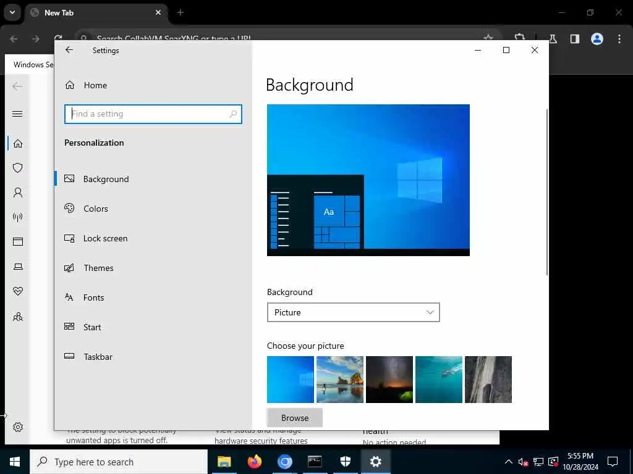Open Family options icon in Windows Security

(18, 317)
